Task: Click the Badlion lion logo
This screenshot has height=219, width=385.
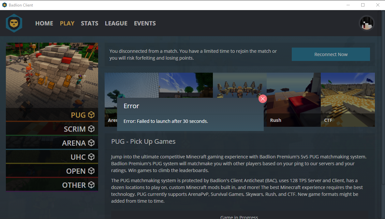Action: pyautogui.click(x=14, y=23)
